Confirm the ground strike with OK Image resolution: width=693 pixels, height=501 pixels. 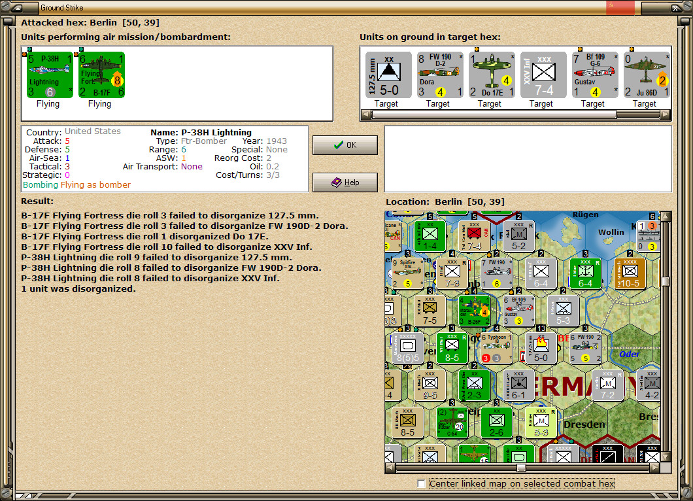(x=345, y=145)
